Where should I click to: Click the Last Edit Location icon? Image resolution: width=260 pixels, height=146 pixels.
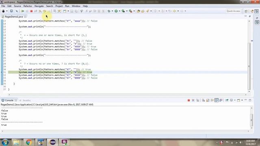170,11
